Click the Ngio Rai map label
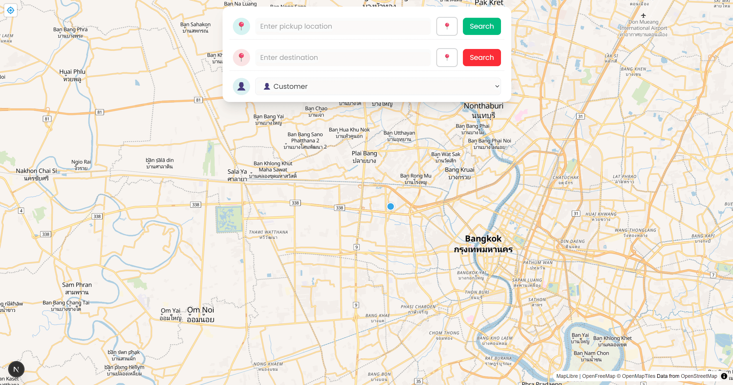Screen dimensions: 733x385 coord(81,165)
